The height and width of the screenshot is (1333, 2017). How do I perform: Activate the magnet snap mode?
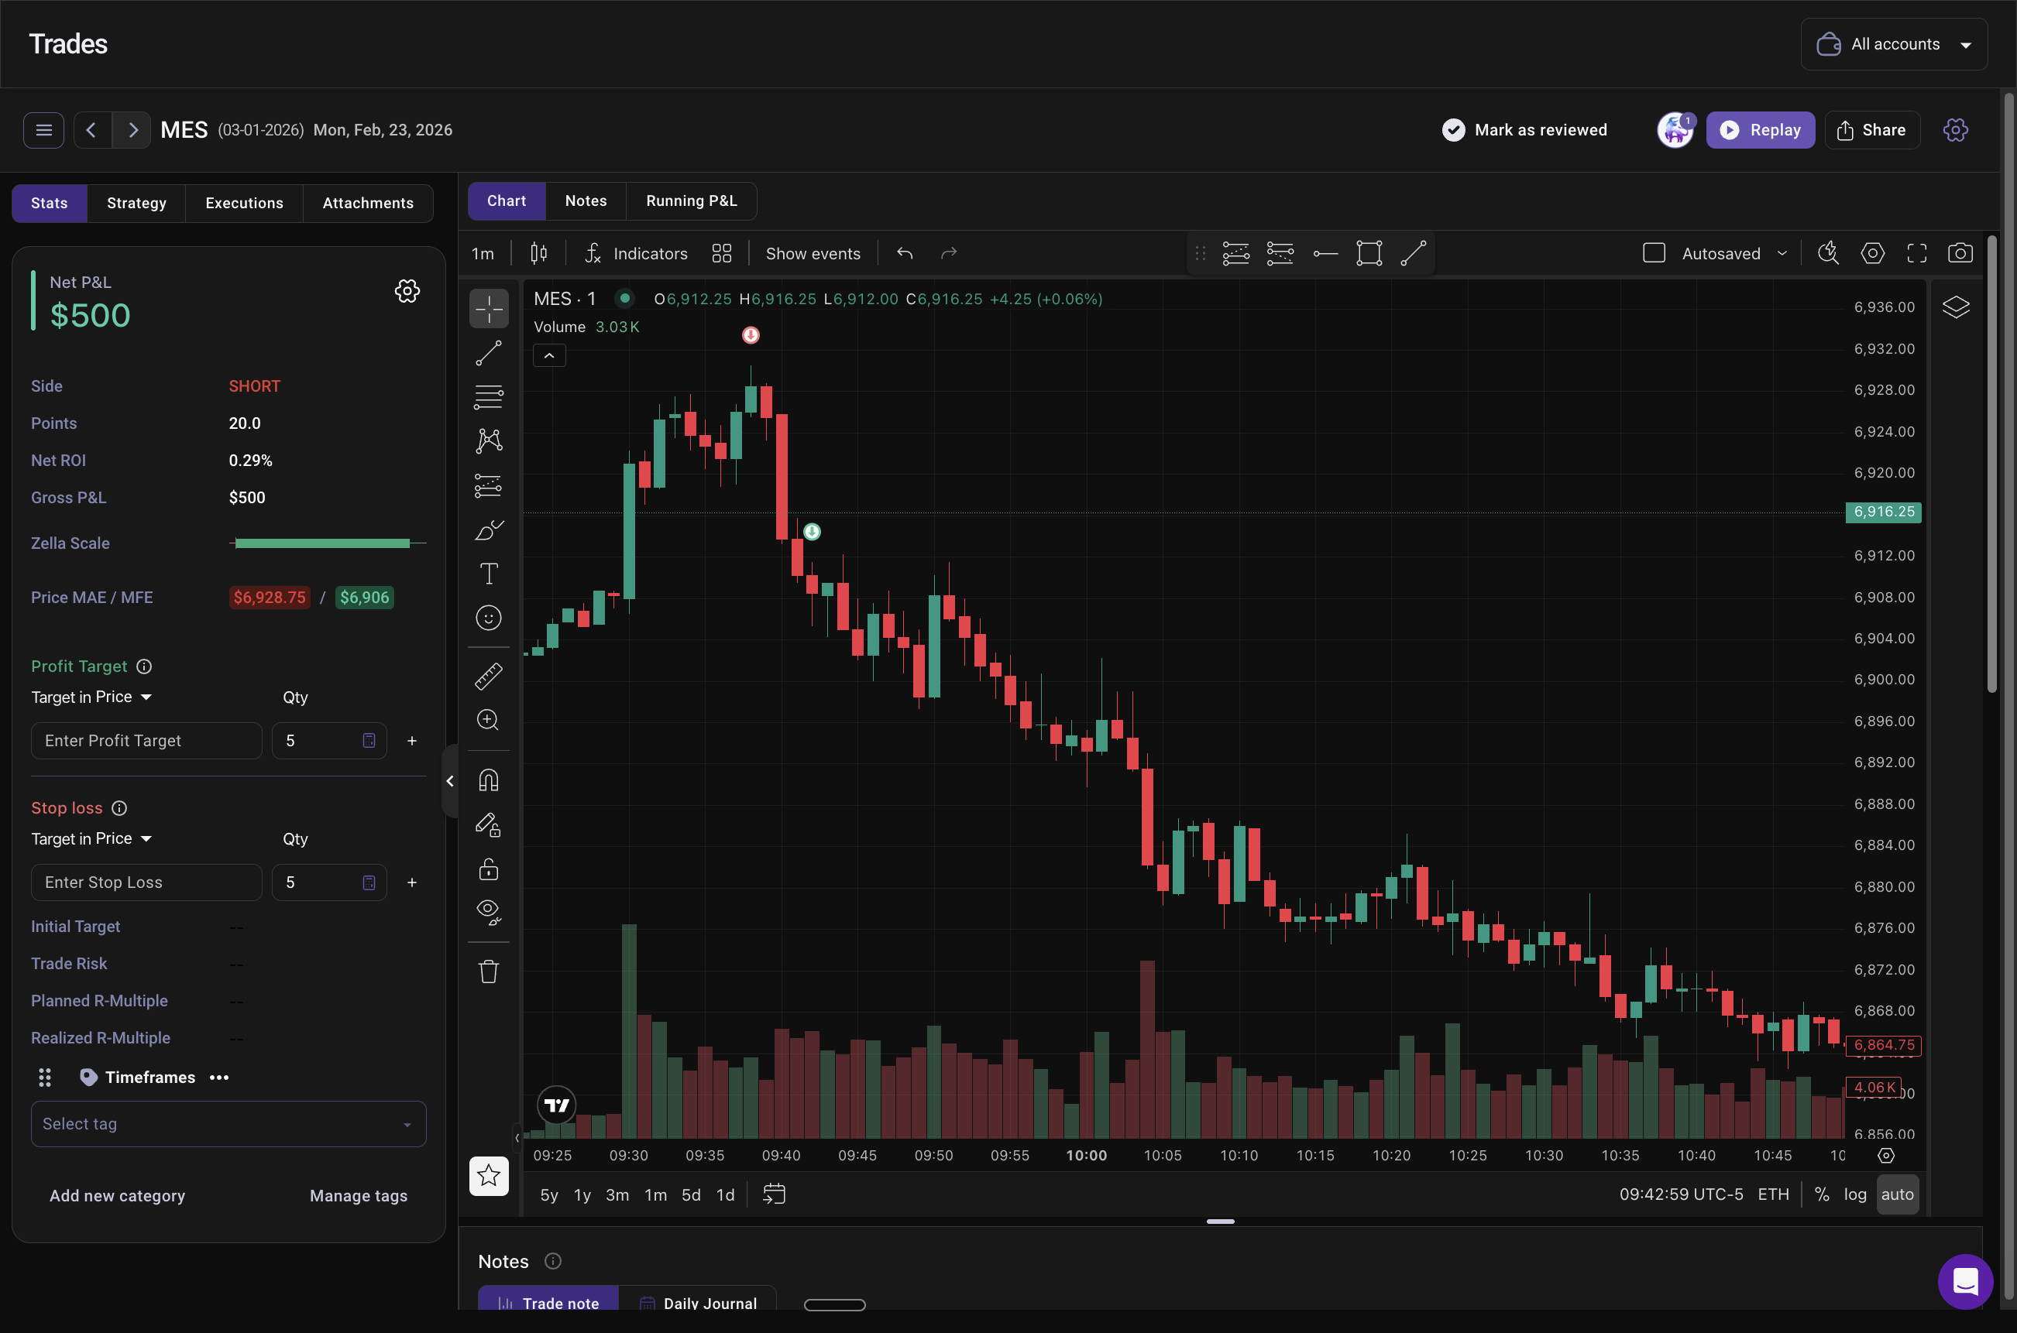(488, 780)
